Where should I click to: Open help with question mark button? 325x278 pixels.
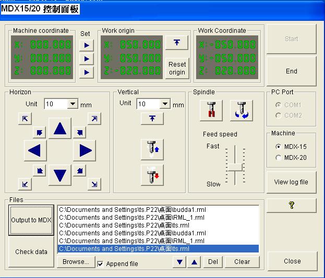292,206
